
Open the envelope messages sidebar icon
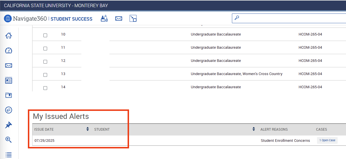point(9,66)
